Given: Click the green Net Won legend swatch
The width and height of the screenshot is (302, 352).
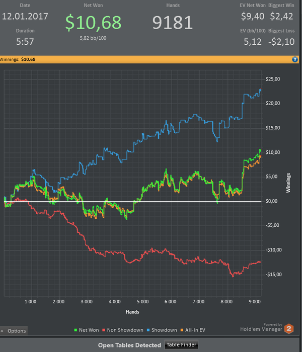Looking at the screenshot, I should (75, 330).
